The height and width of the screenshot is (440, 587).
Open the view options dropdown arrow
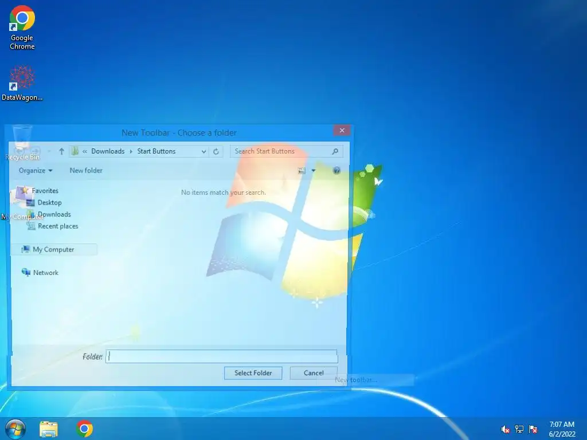pyautogui.click(x=314, y=171)
